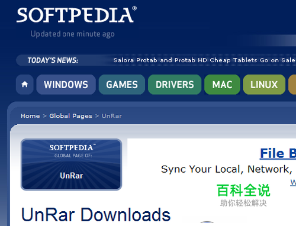Click the 'File B' ad title link
Viewport: 296px width, 226px height.
click(x=278, y=153)
